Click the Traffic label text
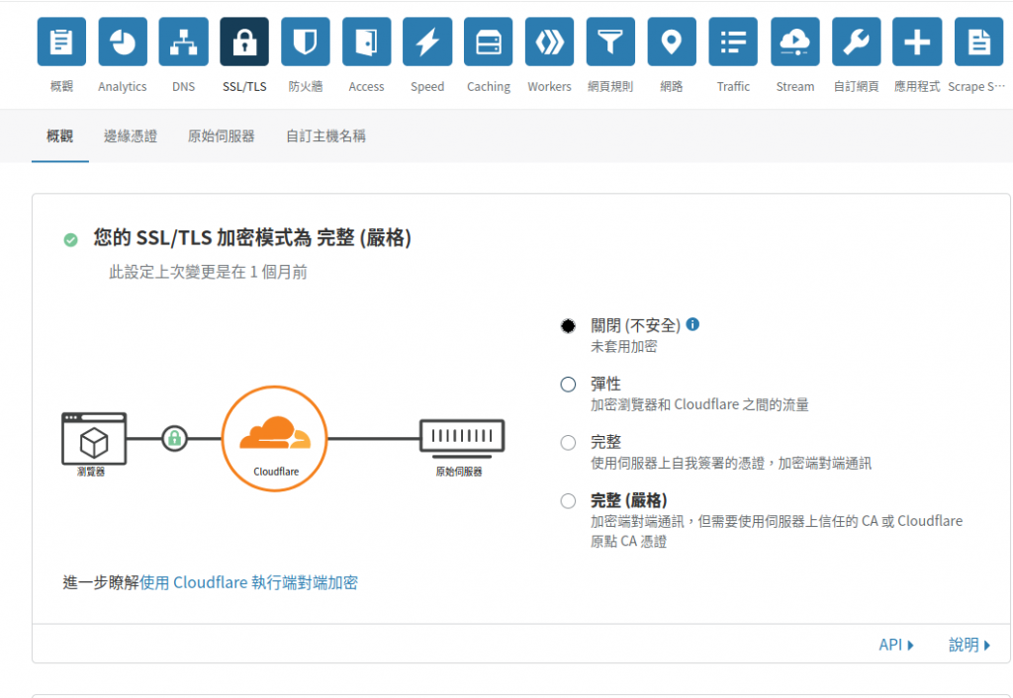The height and width of the screenshot is (698, 1013). [x=733, y=87]
